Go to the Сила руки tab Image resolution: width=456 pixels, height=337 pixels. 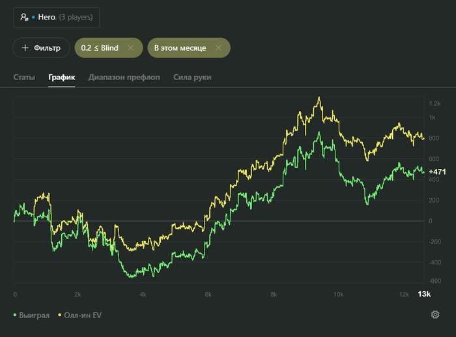point(192,78)
